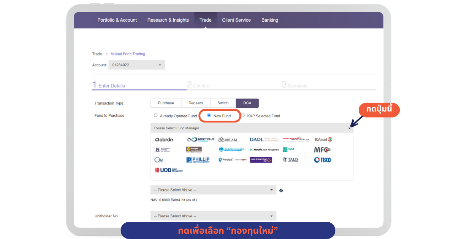Image resolution: width=456 pixels, height=239 pixels.
Task: Open the Portfolio & Account menu
Action: [x=117, y=20]
